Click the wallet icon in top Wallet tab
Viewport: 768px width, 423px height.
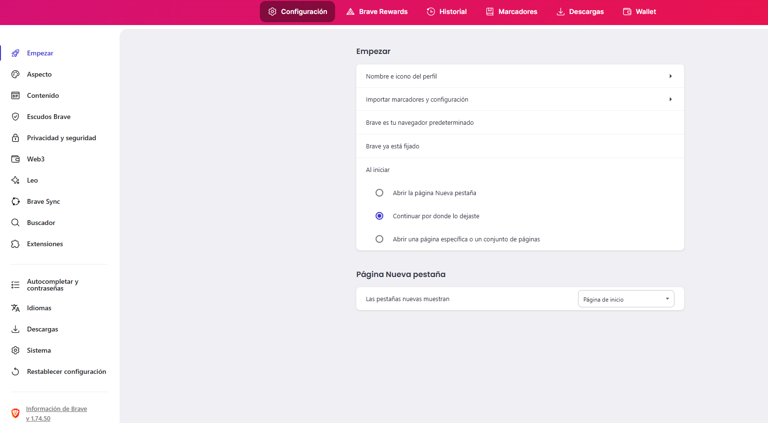627,12
